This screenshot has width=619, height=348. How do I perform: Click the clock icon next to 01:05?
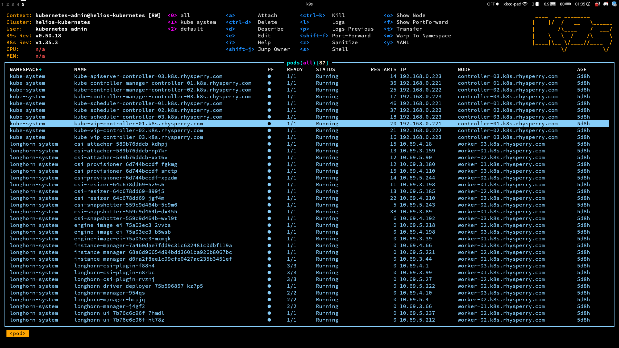(x=588, y=4)
